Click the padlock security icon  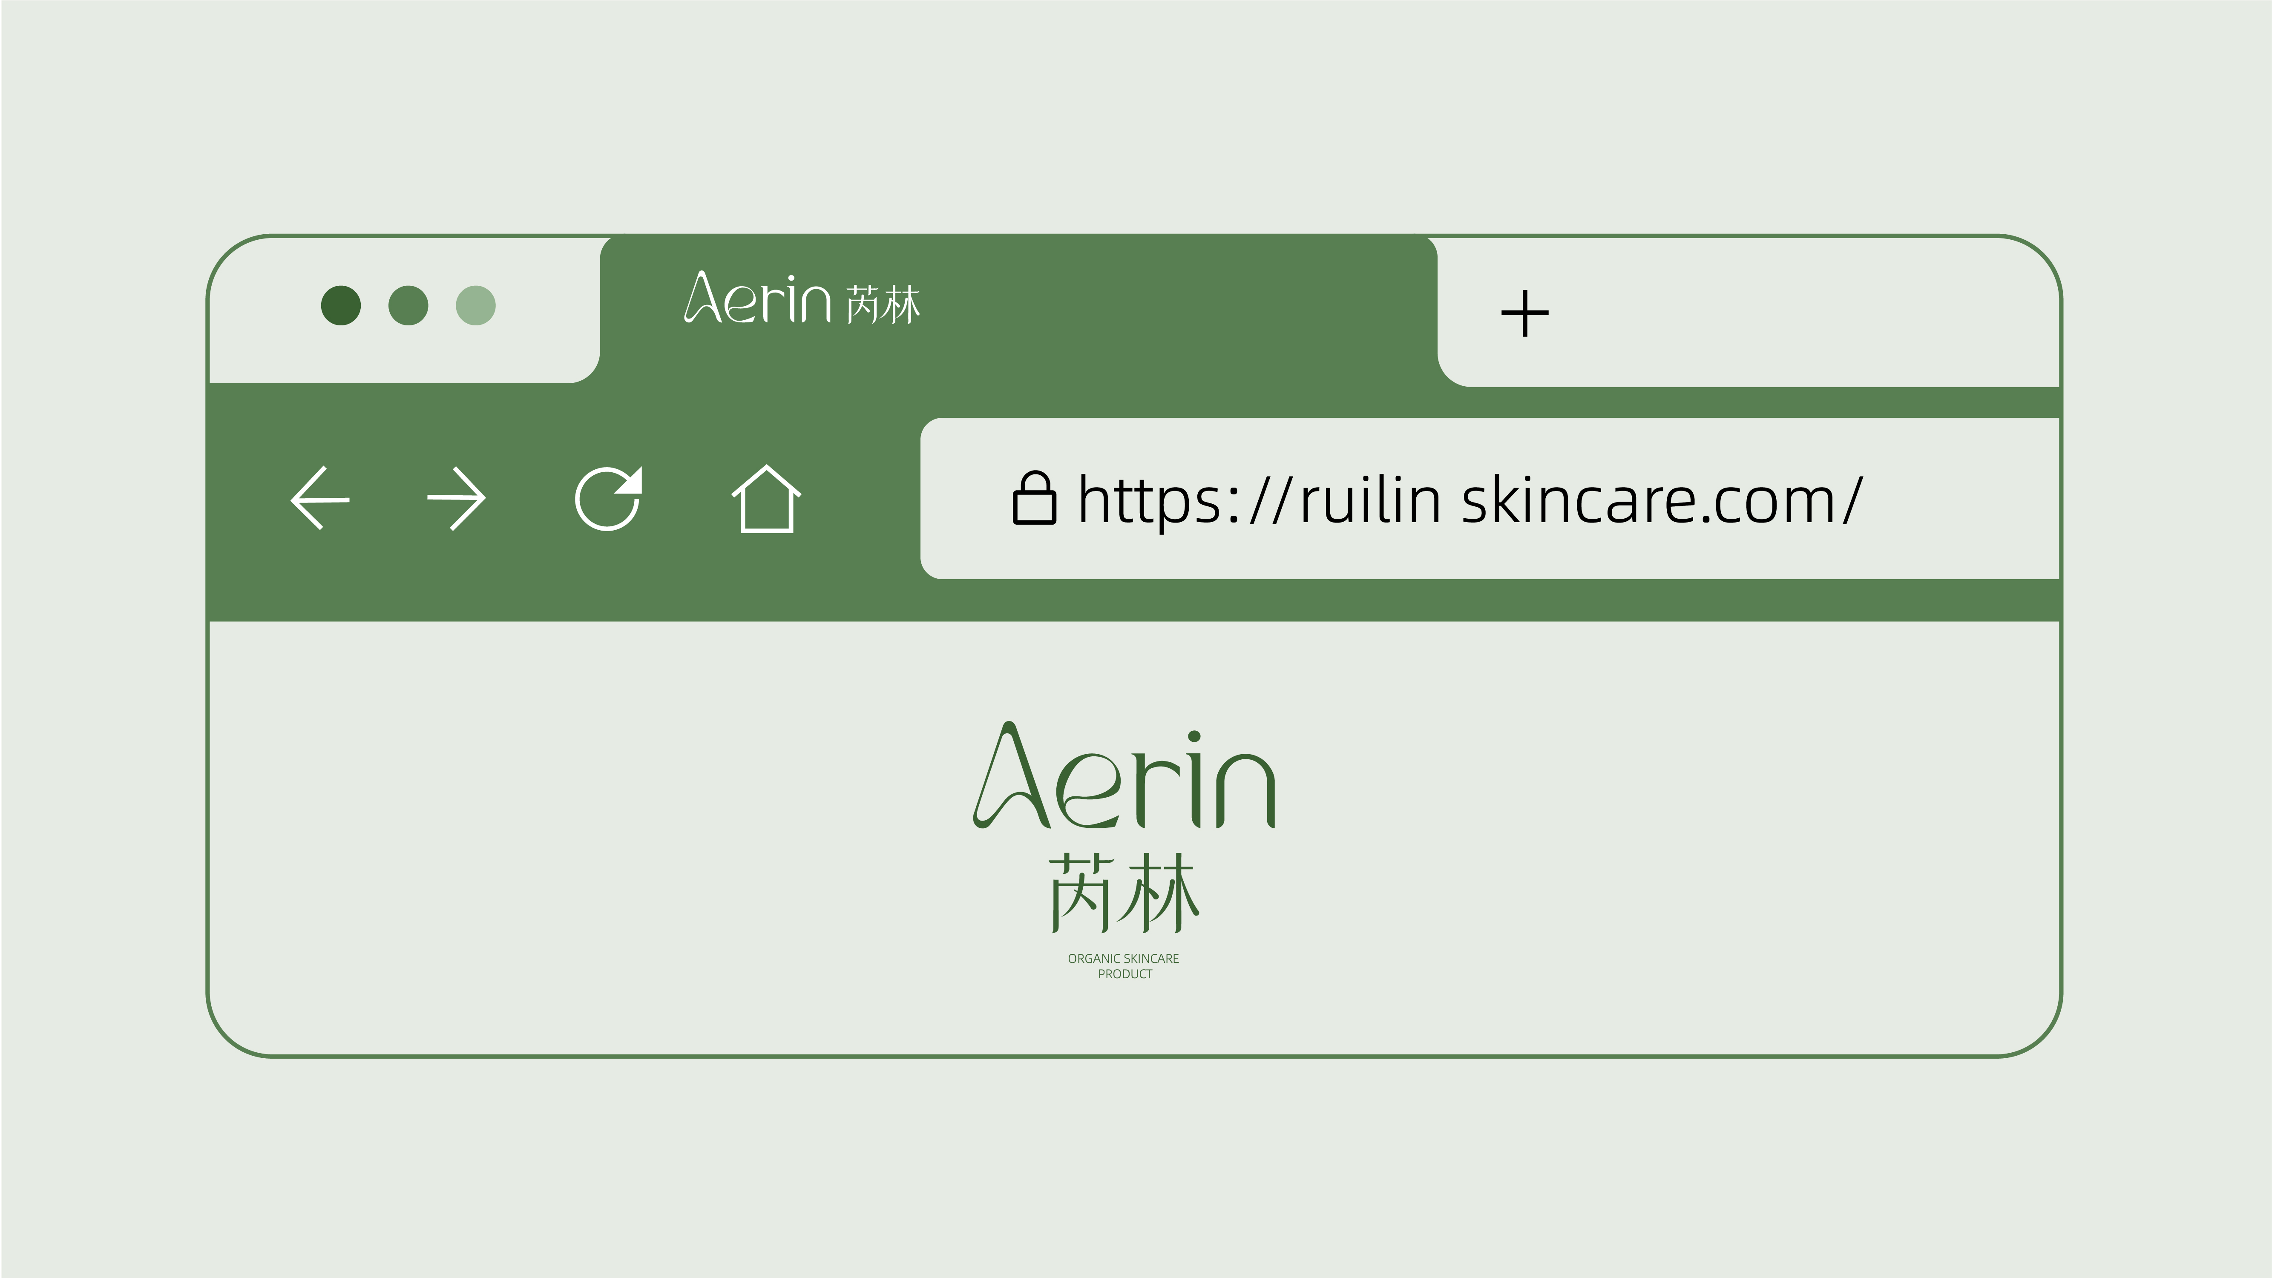point(1034,498)
